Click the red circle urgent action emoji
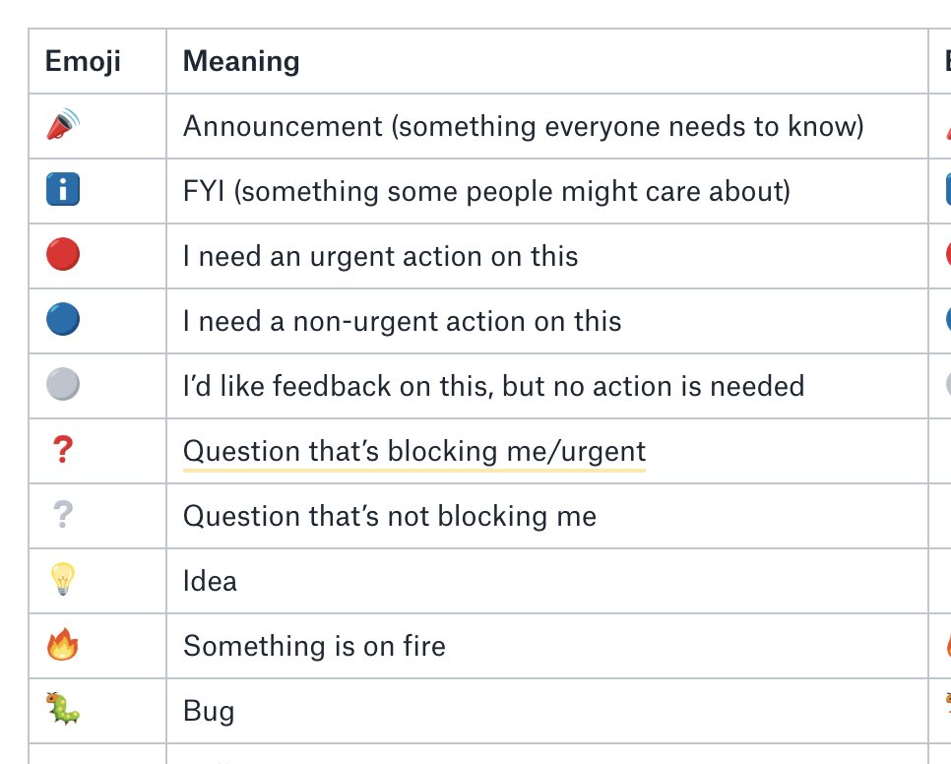Viewport: 951px width, 764px height. click(x=63, y=254)
